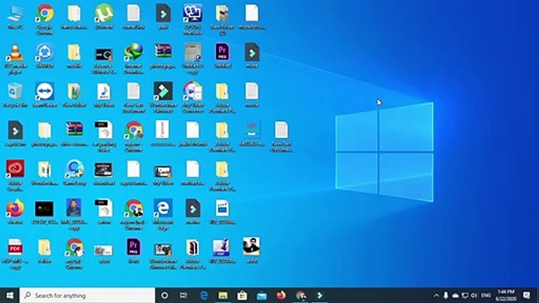Image resolution: width=539 pixels, height=303 pixels.
Task: Open Microsoft Store from the taskbar
Action: 242,295
